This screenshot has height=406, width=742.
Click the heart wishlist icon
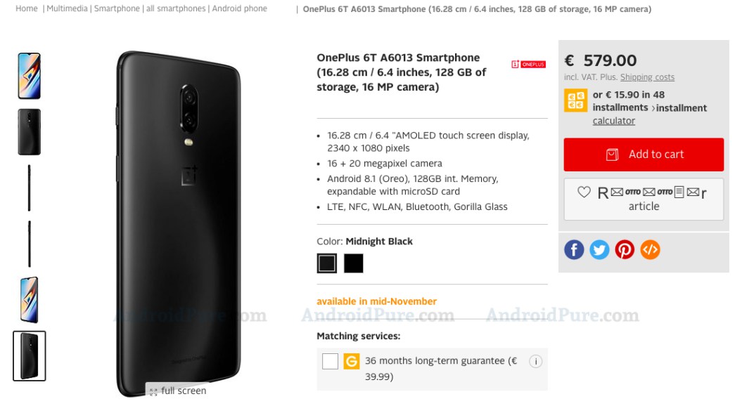(584, 192)
